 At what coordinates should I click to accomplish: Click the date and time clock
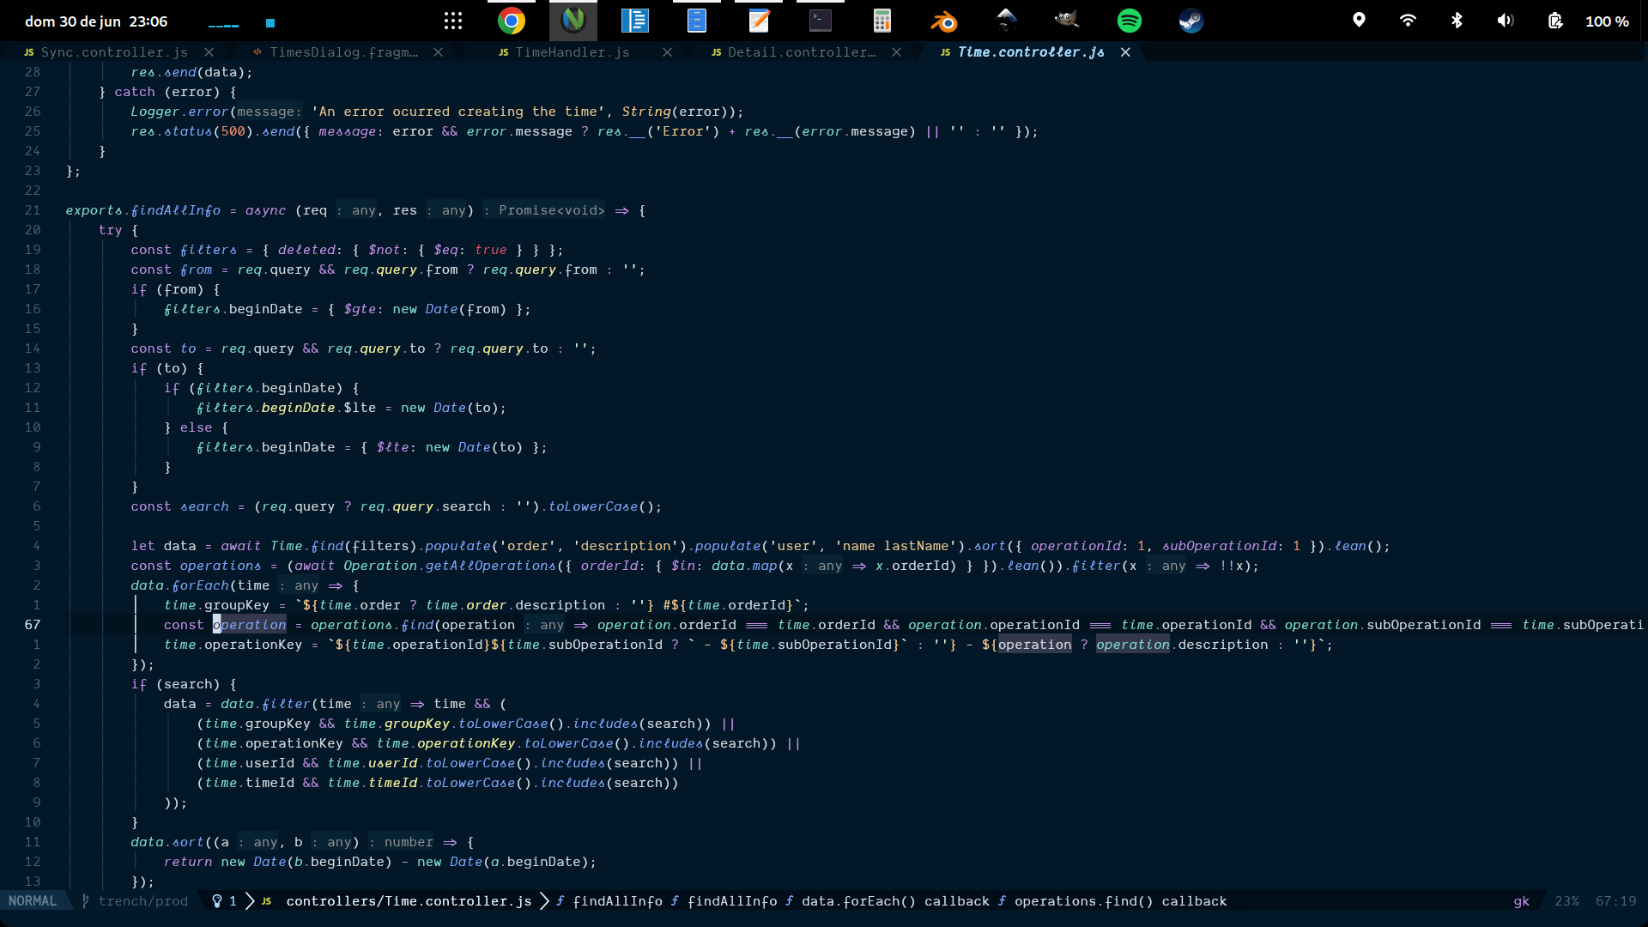[96, 21]
